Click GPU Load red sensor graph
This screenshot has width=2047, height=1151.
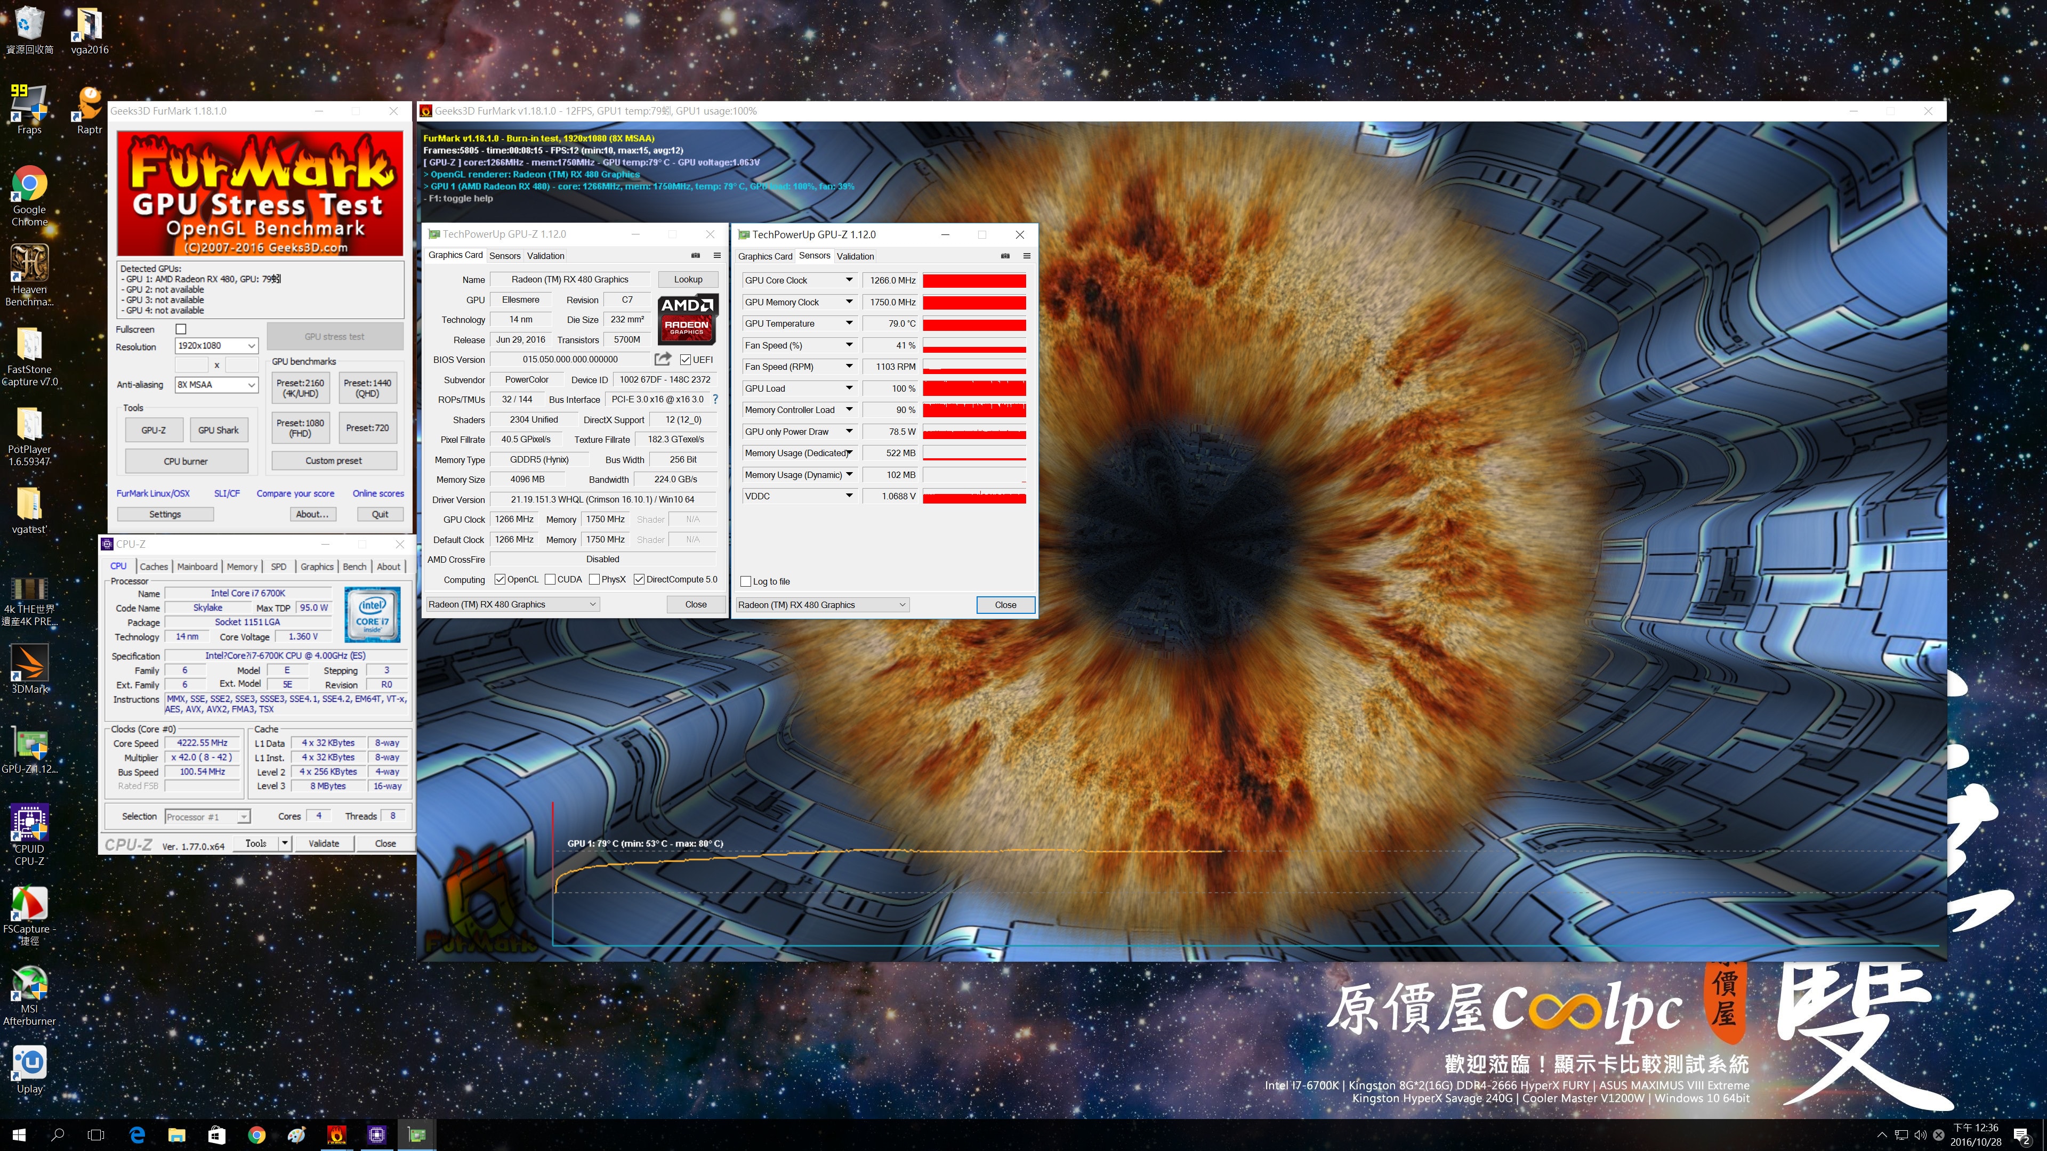click(974, 388)
